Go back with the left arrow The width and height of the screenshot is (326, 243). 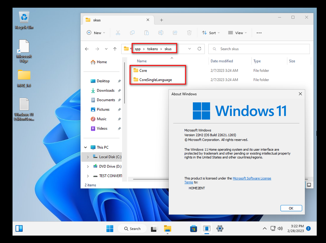(x=87, y=49)
